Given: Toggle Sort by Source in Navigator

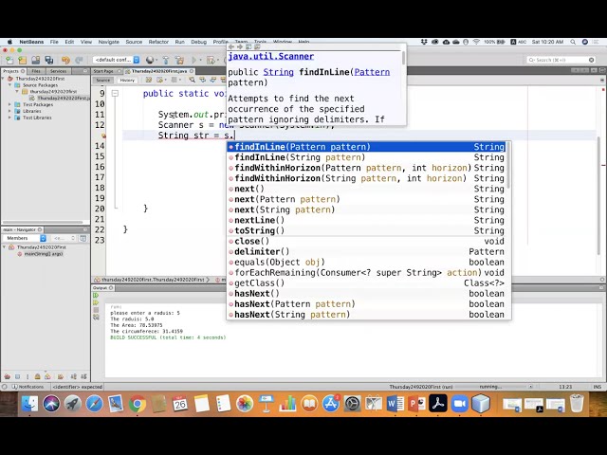Looking at the screenshot, I should click(x=84, y=376).
